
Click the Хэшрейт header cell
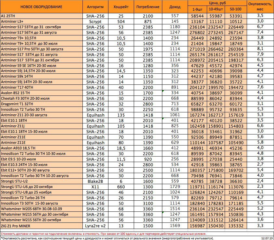click(x=121, y=7)
